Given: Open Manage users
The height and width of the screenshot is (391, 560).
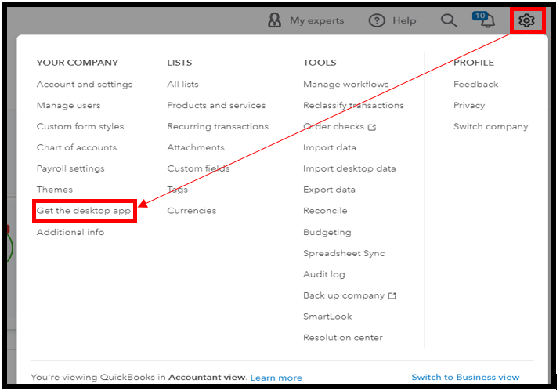Looking at the screenshot, I should pos(69,106).
